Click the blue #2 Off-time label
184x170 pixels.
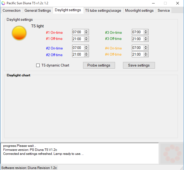54,55
